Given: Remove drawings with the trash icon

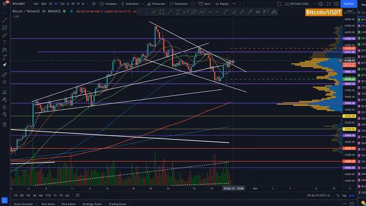Looking at the screenshot, I should click(x=5, y=125).
